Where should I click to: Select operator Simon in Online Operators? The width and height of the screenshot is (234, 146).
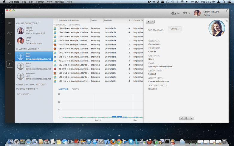point(34,41)
